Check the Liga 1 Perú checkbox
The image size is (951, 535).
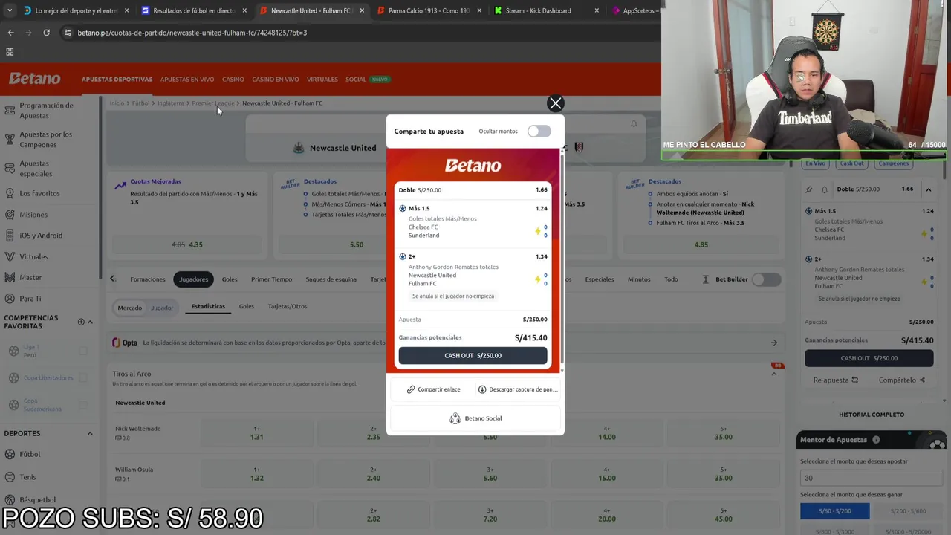point(83,351)
